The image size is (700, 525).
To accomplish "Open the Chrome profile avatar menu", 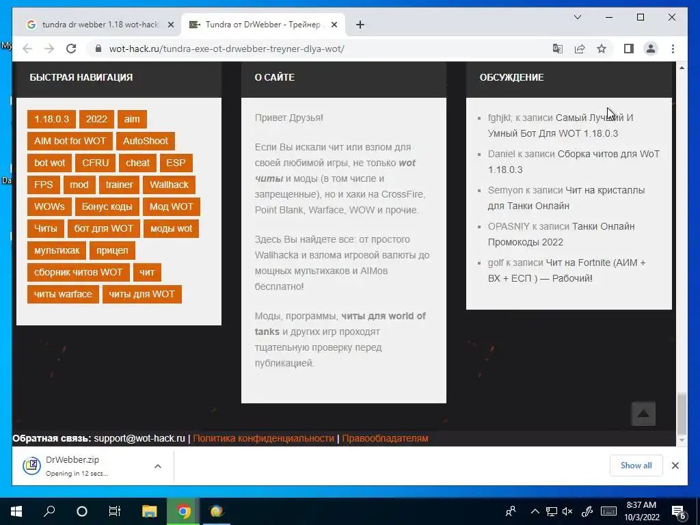I will pyautogui.click(x=651, y=49).
